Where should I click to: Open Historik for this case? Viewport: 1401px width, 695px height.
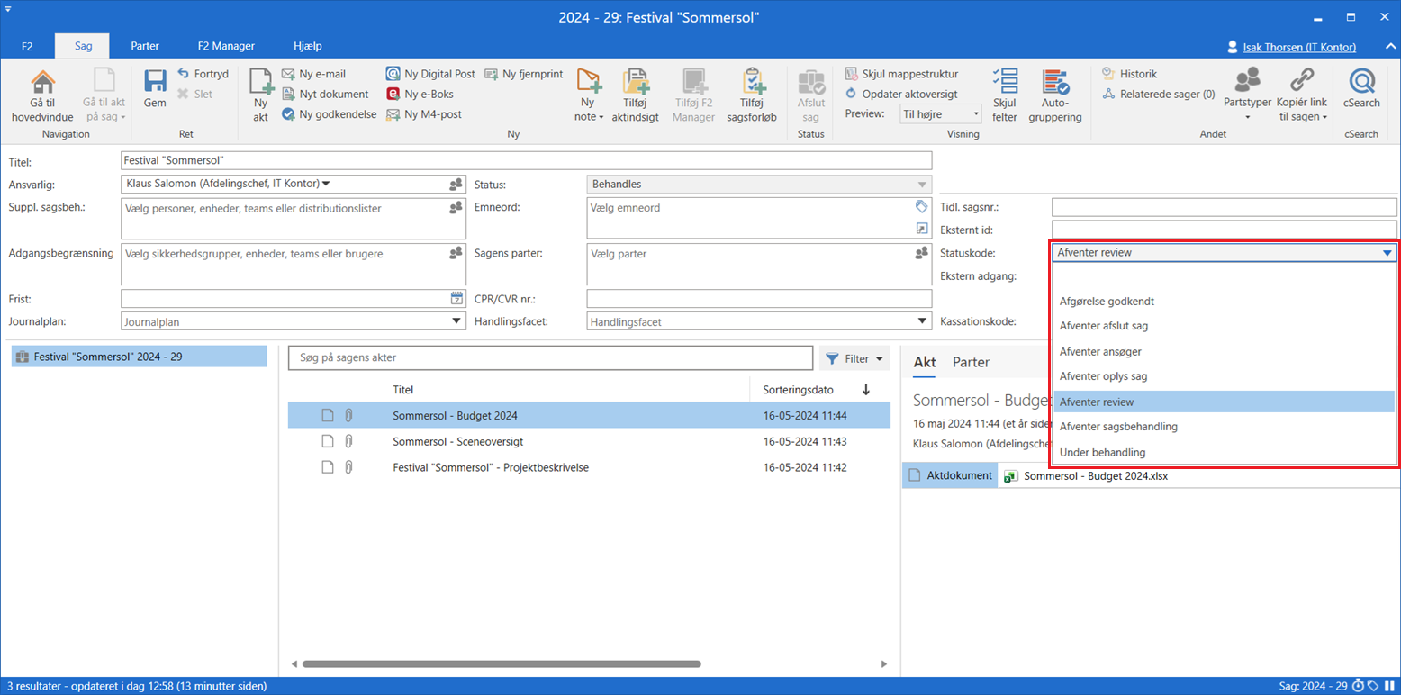[x=1130, y=74]
